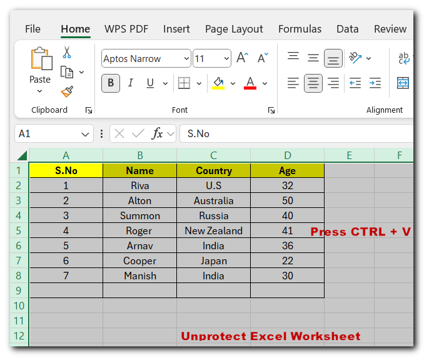This screenshot has height=357, width=424.
Task: Click the formula bar showing S.No
Action: 294,133
